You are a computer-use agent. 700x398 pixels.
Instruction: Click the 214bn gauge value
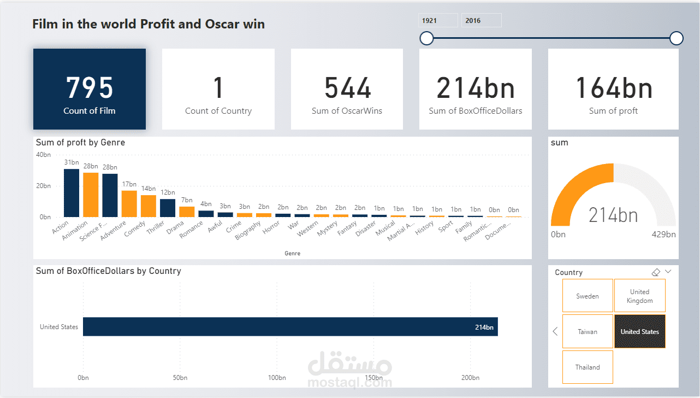point(614,215)
